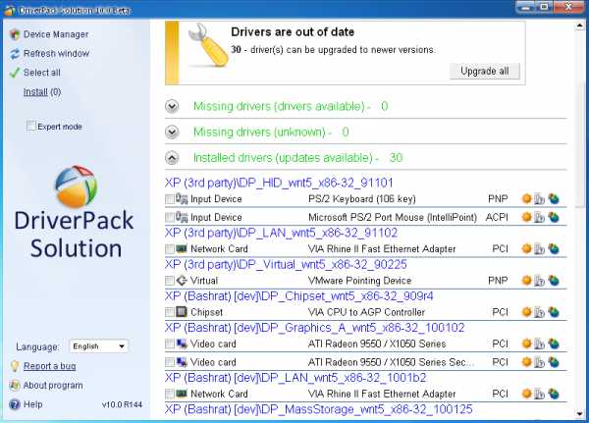Image resolution: width=589 pixels, height=423 pixels.
Task: Check the PS/2 Keyboard (106 key) driver checkbox
Action: pos(170,199)
